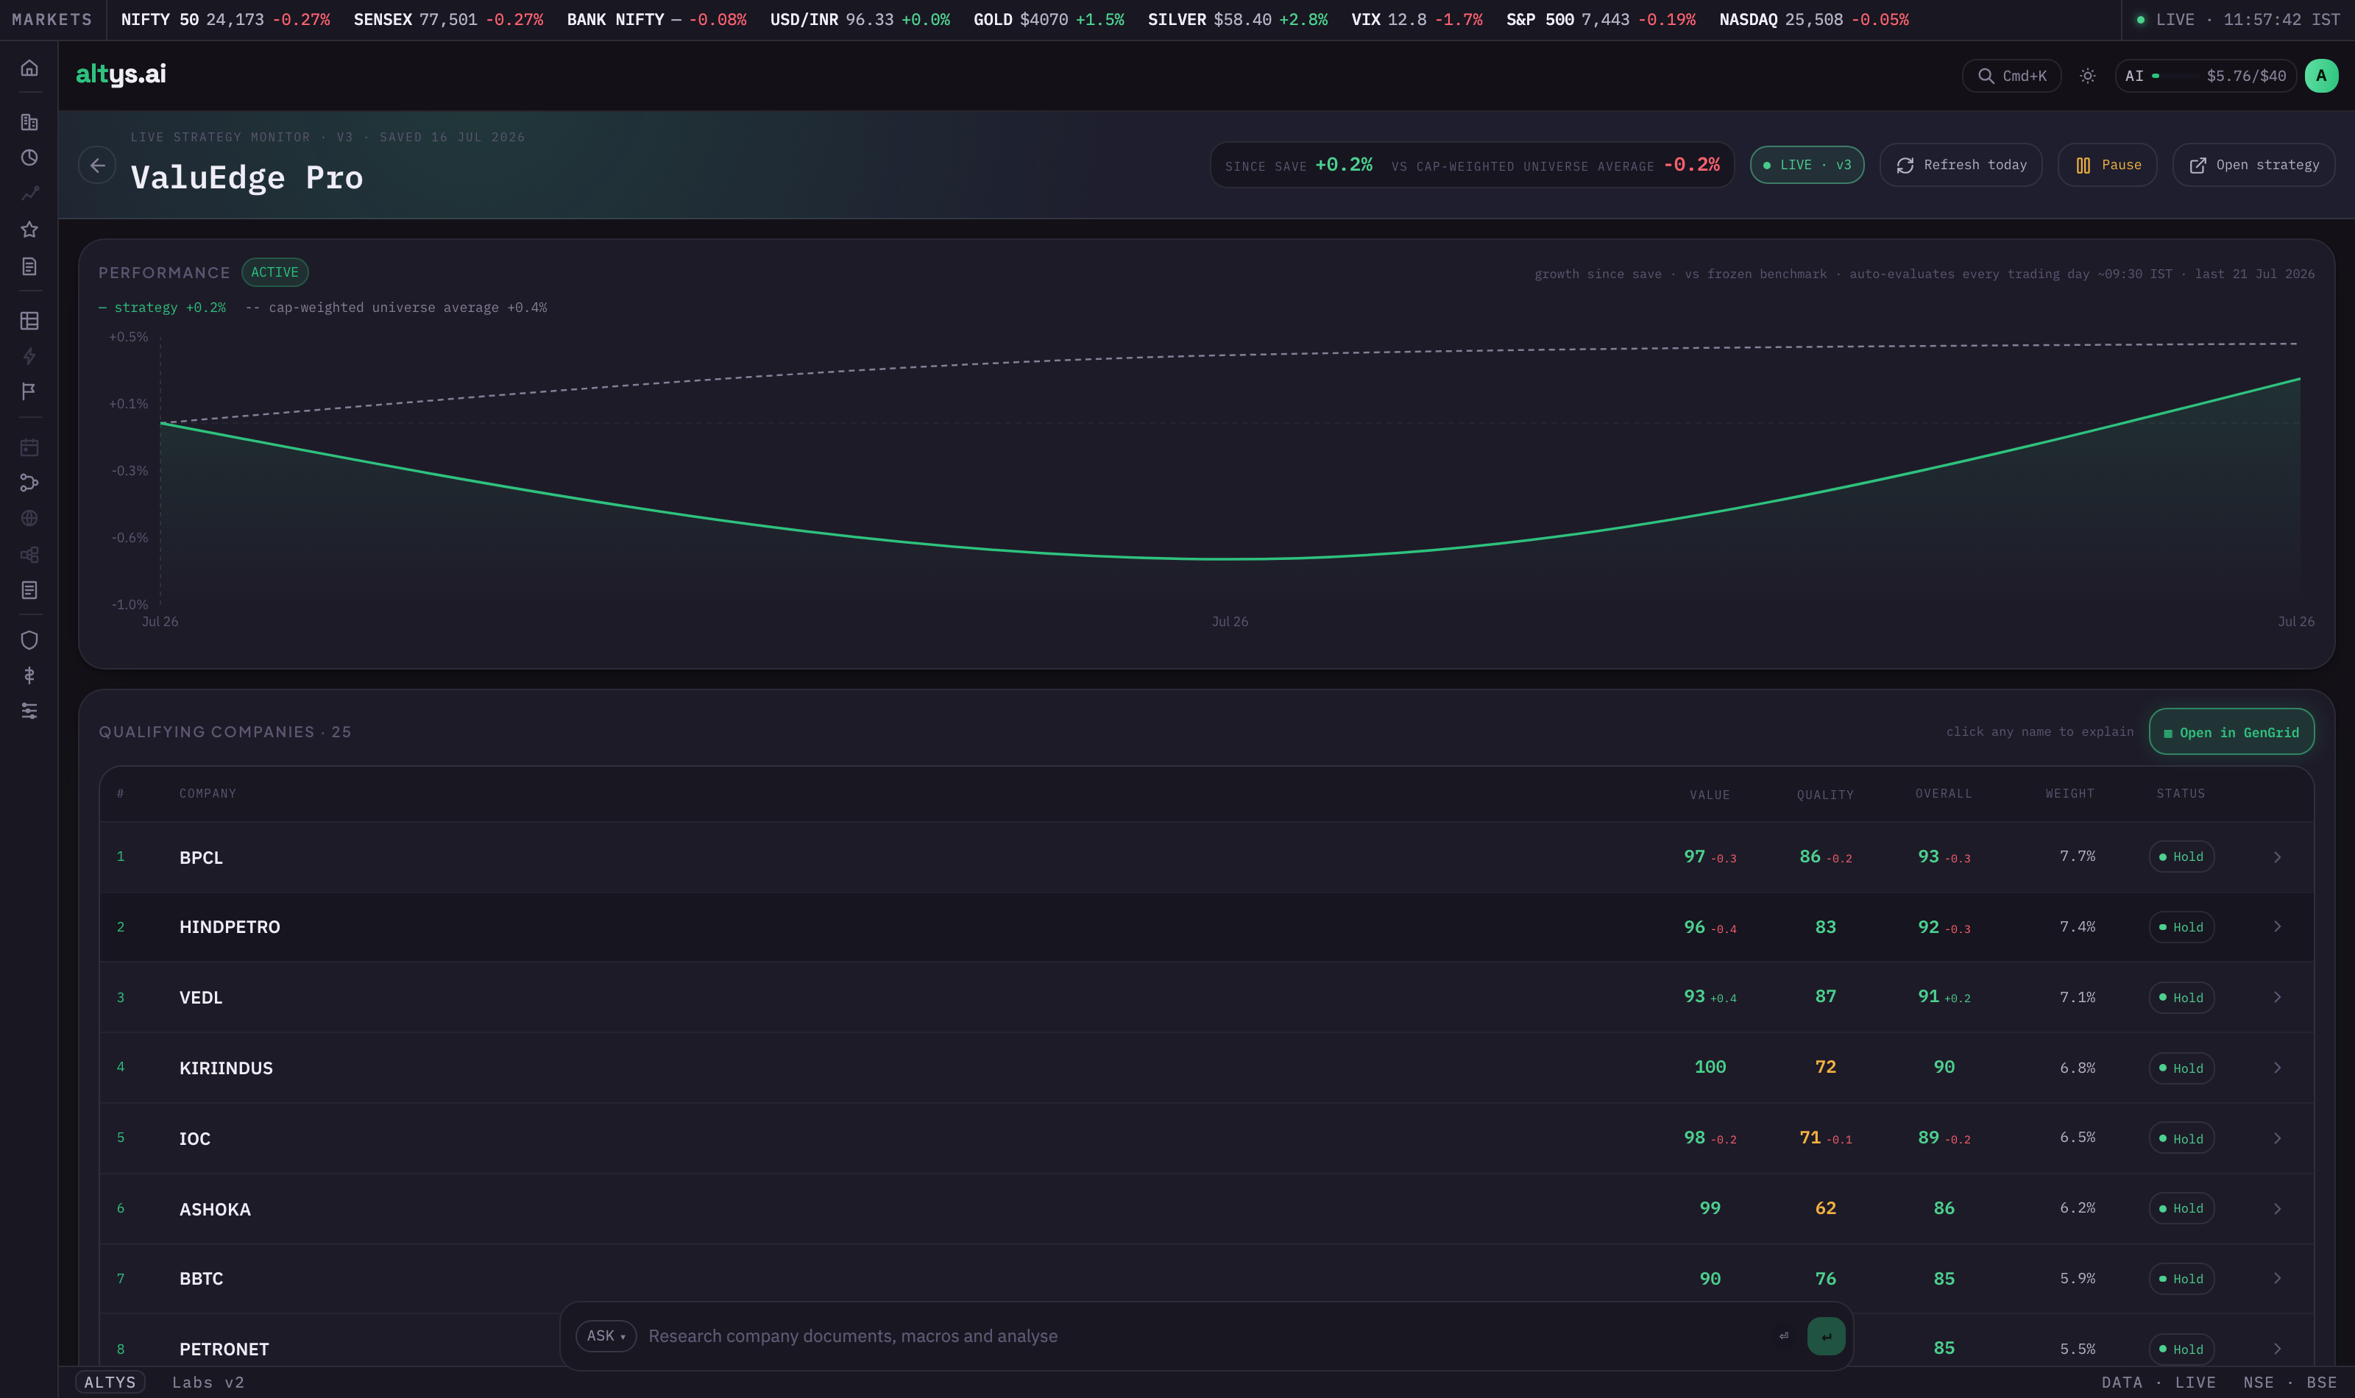
Task: Open the notes list icon above the shield
Action: (x=29, y=589)
